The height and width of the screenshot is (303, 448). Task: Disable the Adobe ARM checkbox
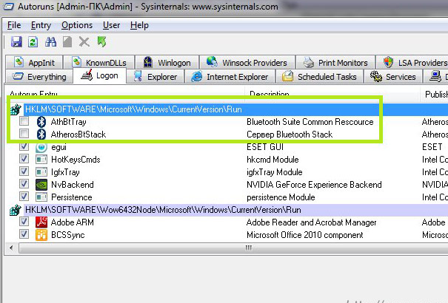[x=24, y=222]
